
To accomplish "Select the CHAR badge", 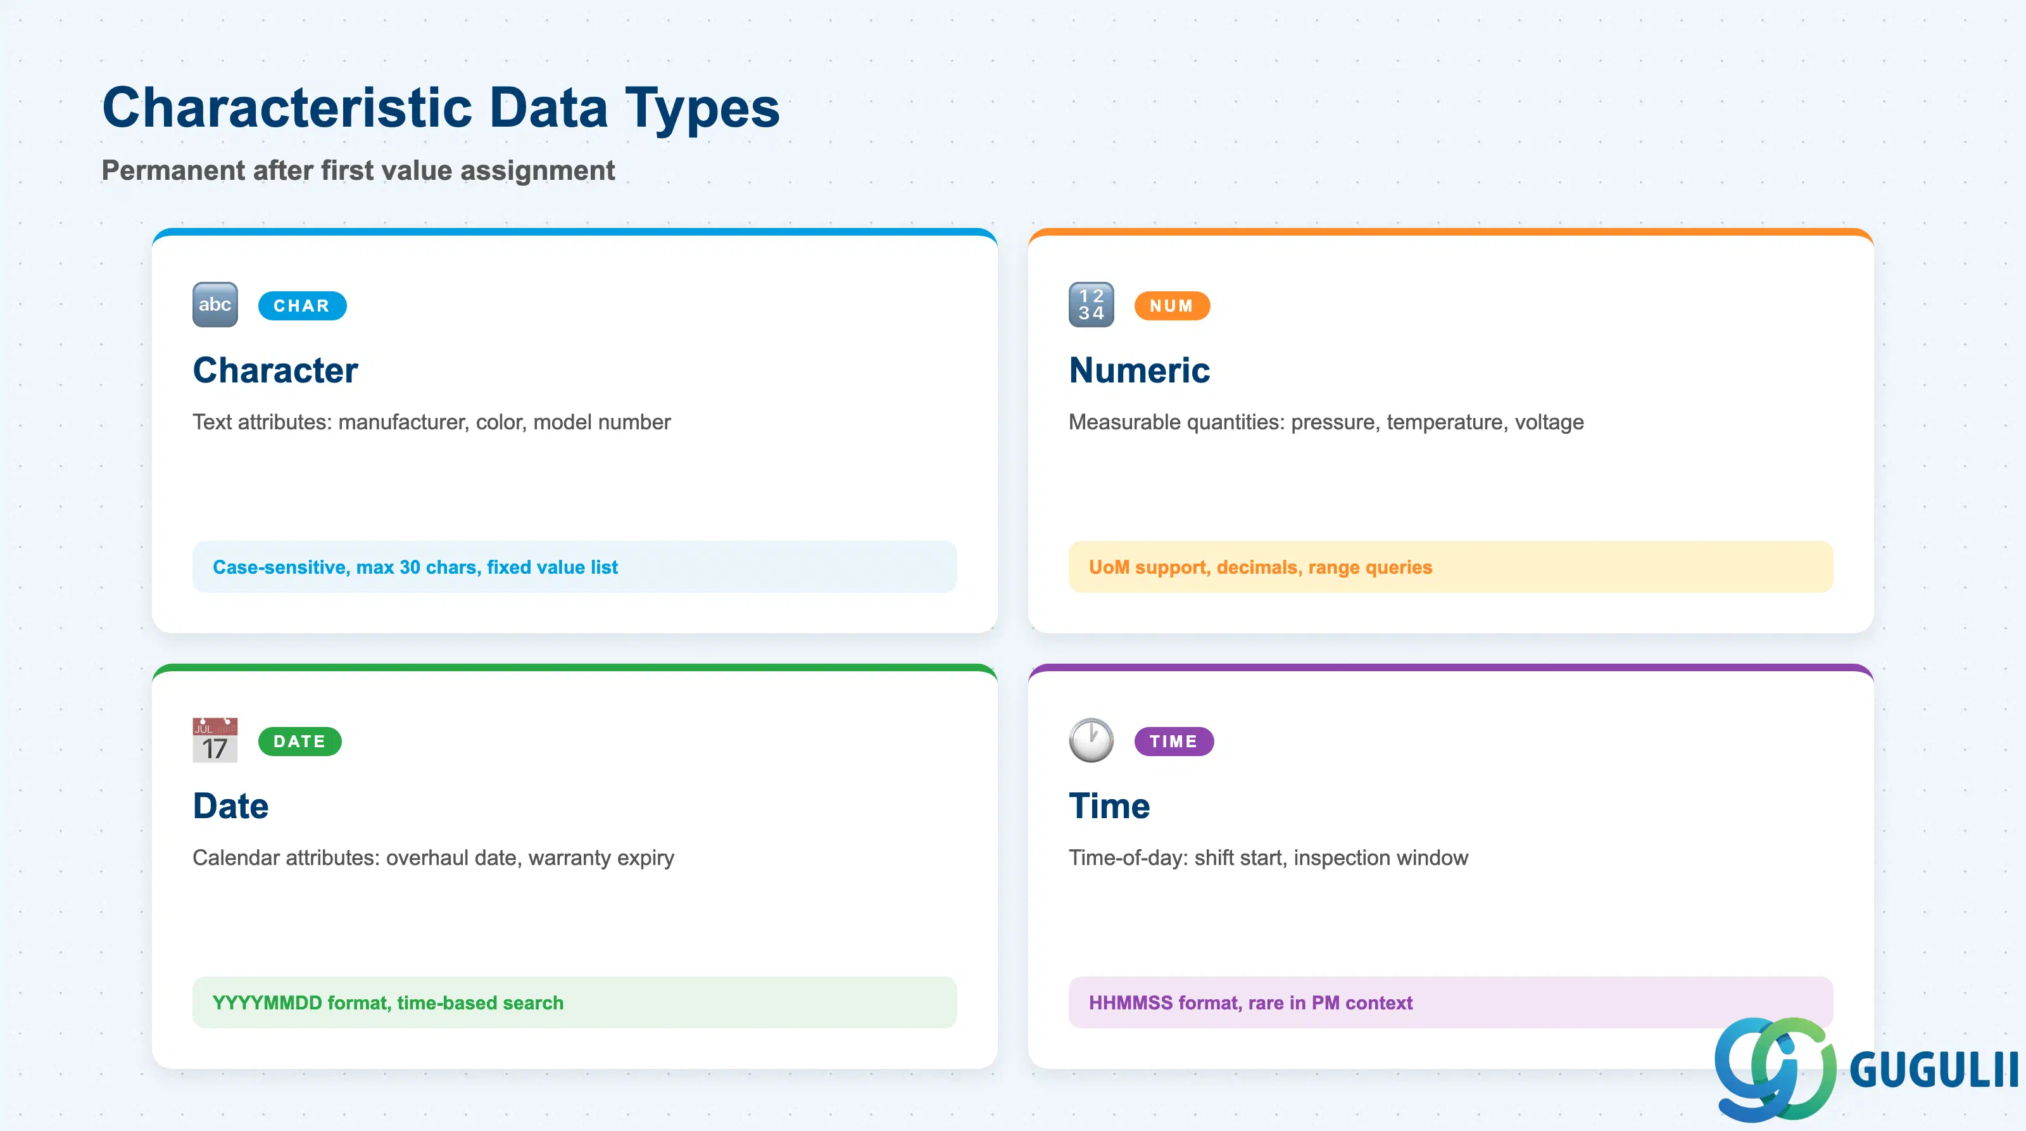I will 302,305.
